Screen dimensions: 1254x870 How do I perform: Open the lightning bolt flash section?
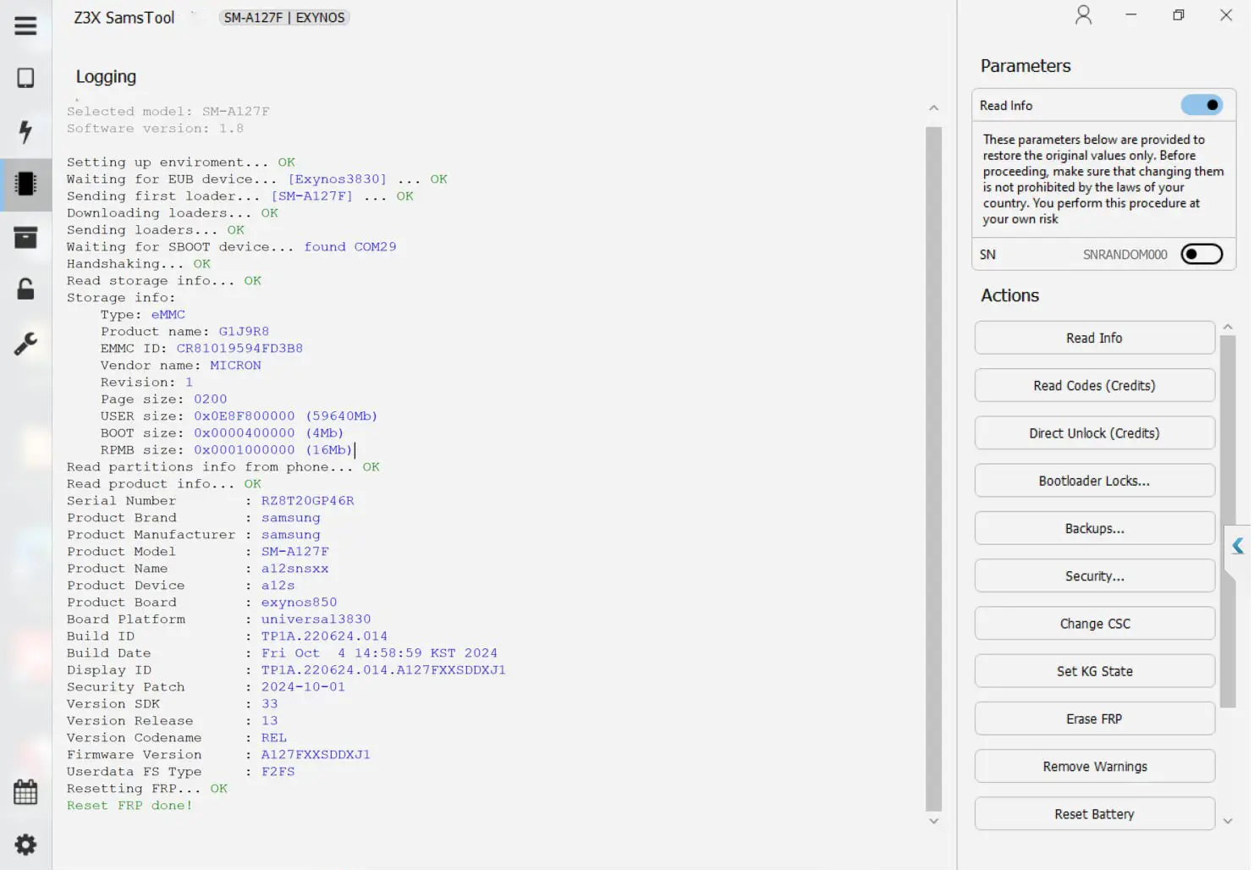pyautogui.click(x=25, y=131)
